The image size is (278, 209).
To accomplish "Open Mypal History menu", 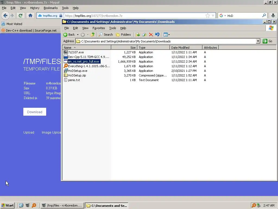I will [34, 8].
